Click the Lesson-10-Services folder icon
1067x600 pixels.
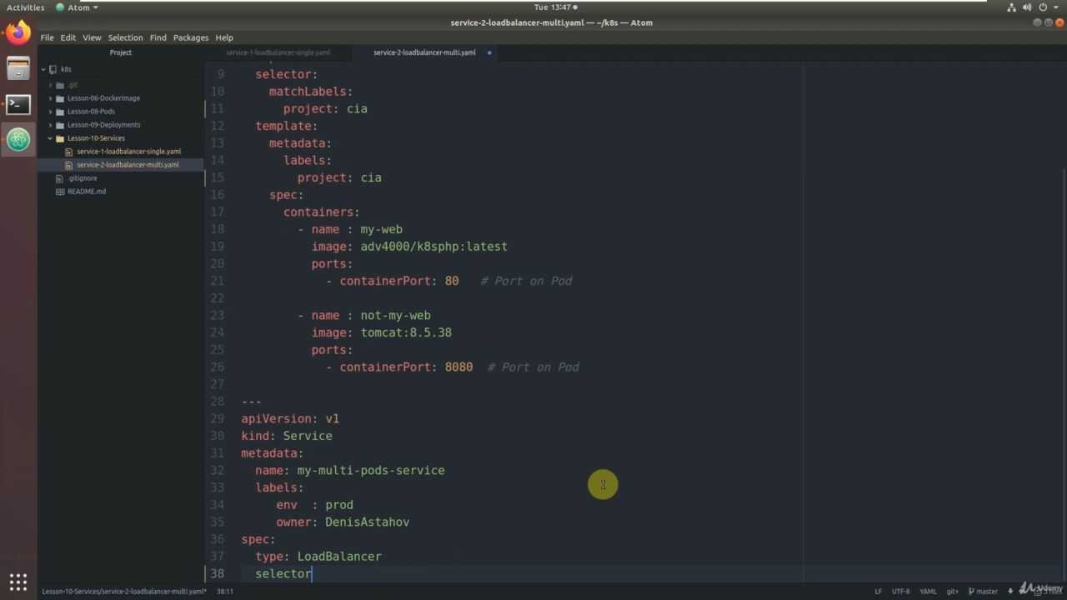[60, 138]
